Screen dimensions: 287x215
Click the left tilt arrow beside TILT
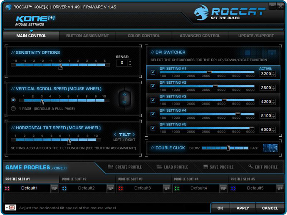point(115,134)
